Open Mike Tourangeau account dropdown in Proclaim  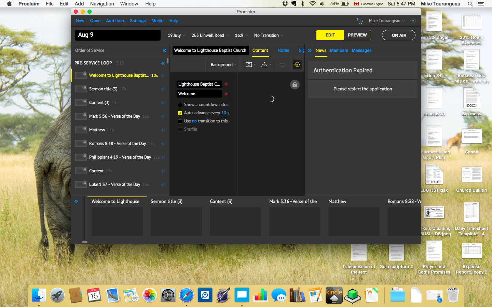(x=387, y=21)
